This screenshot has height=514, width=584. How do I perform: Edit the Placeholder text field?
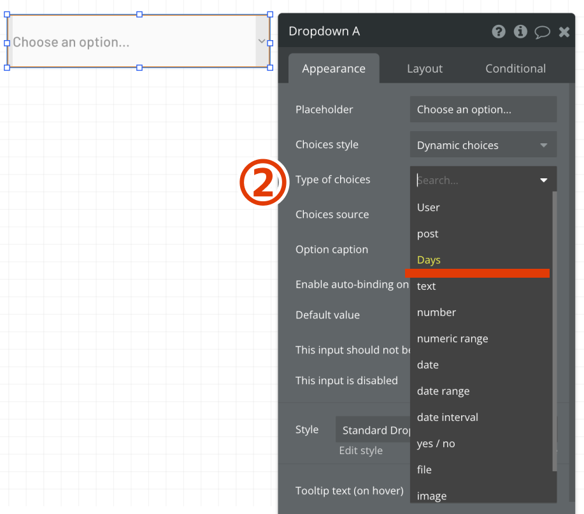pos(483,110)
